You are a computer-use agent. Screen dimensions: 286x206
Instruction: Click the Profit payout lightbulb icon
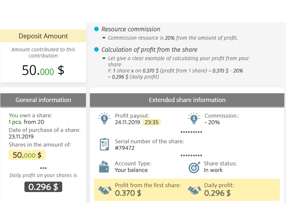pyautogui.click(x=104, y=119)
